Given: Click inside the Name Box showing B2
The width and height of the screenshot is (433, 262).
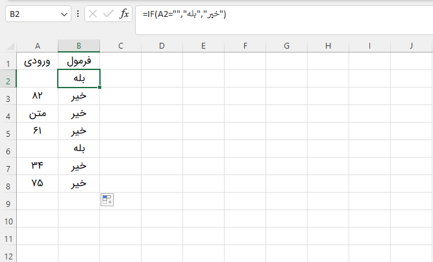Looking at the screenshot, I should pos(32,14).
